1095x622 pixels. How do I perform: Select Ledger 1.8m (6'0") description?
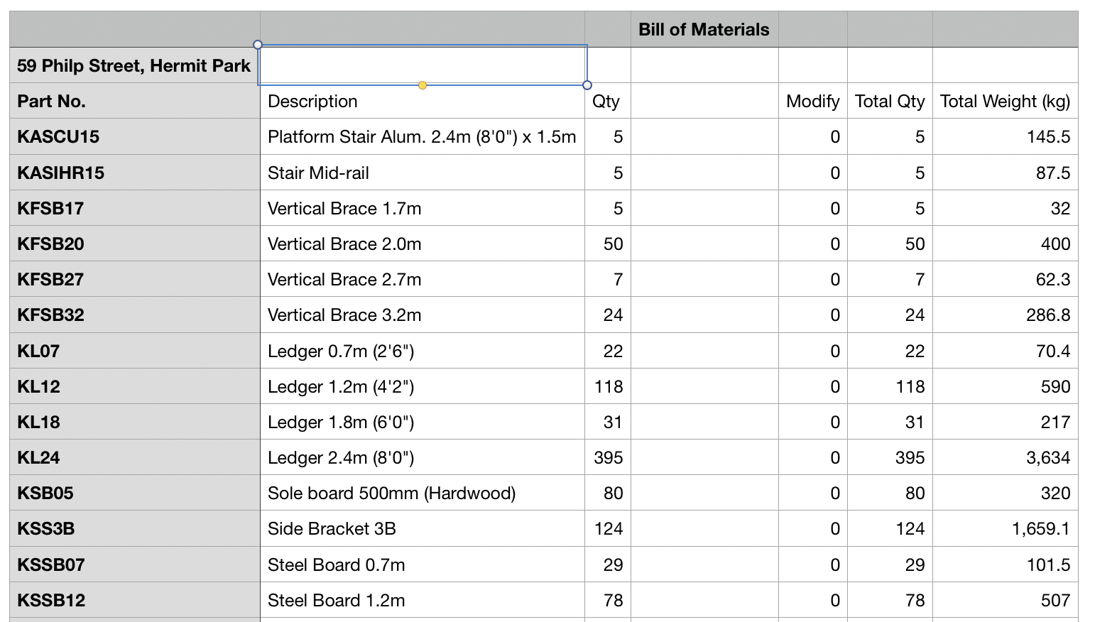(423, 422)
